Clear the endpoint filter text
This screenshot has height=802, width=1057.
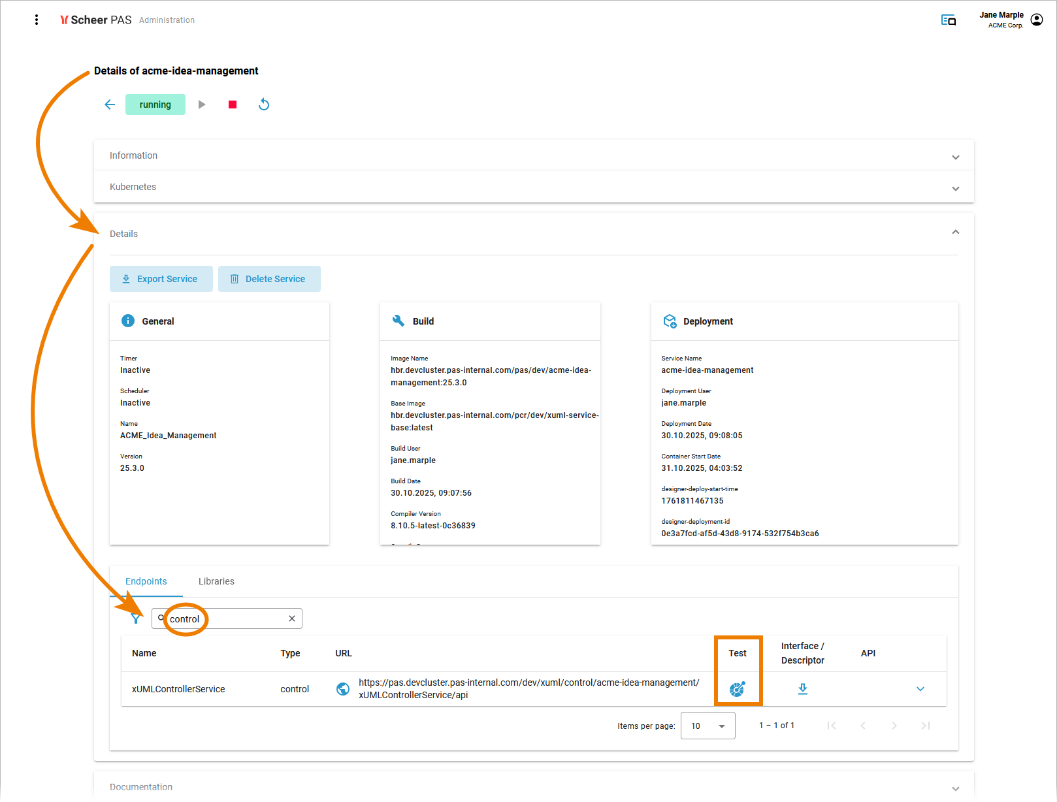(292, 618)
